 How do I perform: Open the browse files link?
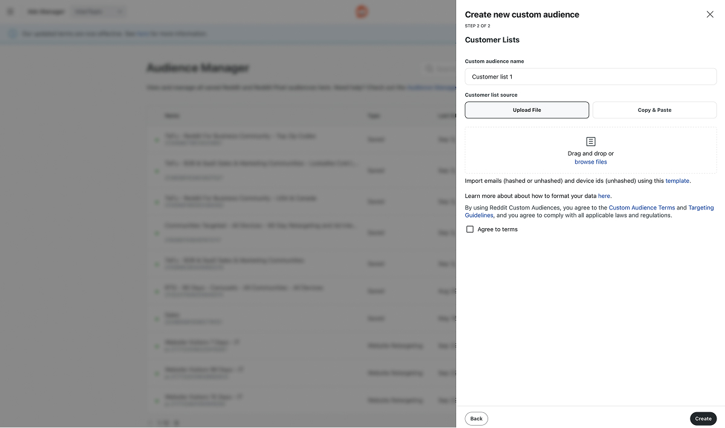tap(591, 162)
